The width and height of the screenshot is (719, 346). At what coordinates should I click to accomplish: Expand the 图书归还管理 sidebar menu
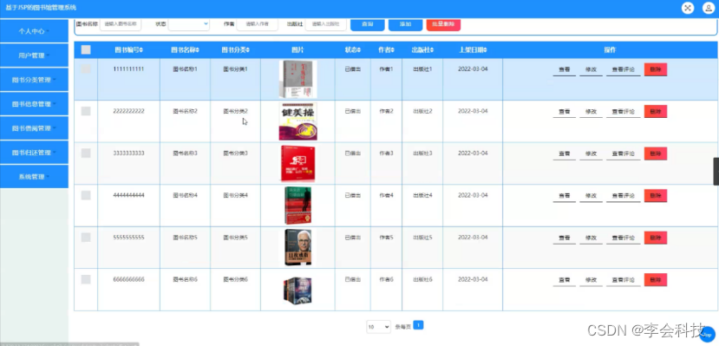[34, 153]
